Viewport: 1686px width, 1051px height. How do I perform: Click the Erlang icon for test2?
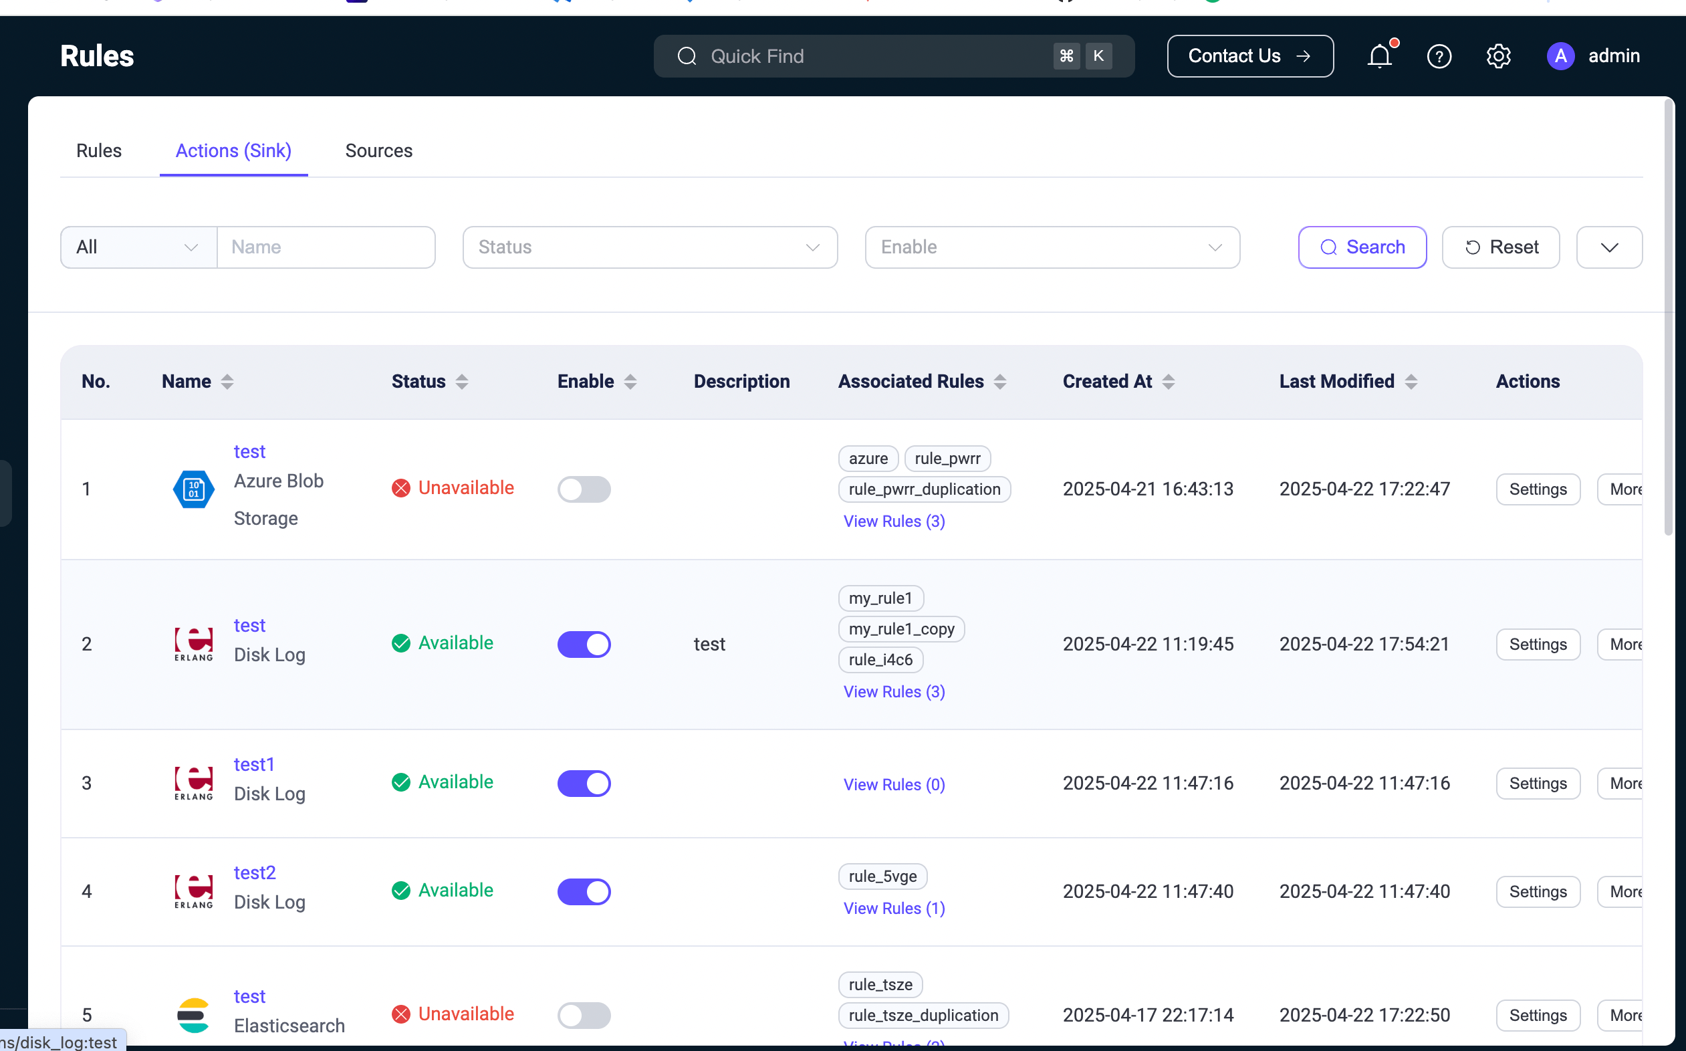point(193,891)
